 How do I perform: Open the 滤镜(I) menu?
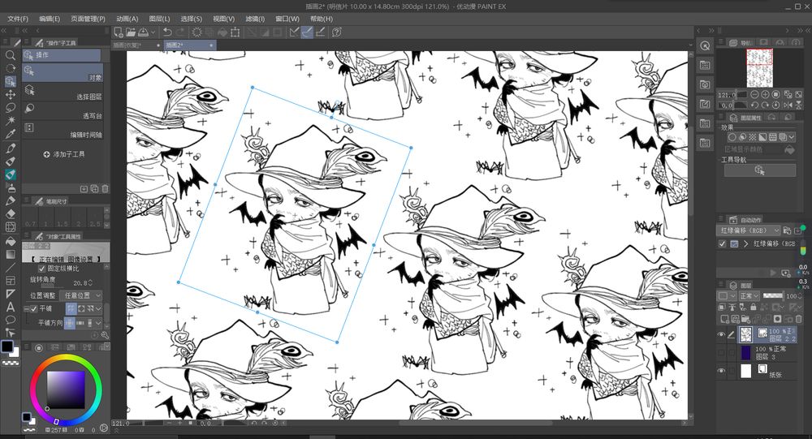point(254,18)
